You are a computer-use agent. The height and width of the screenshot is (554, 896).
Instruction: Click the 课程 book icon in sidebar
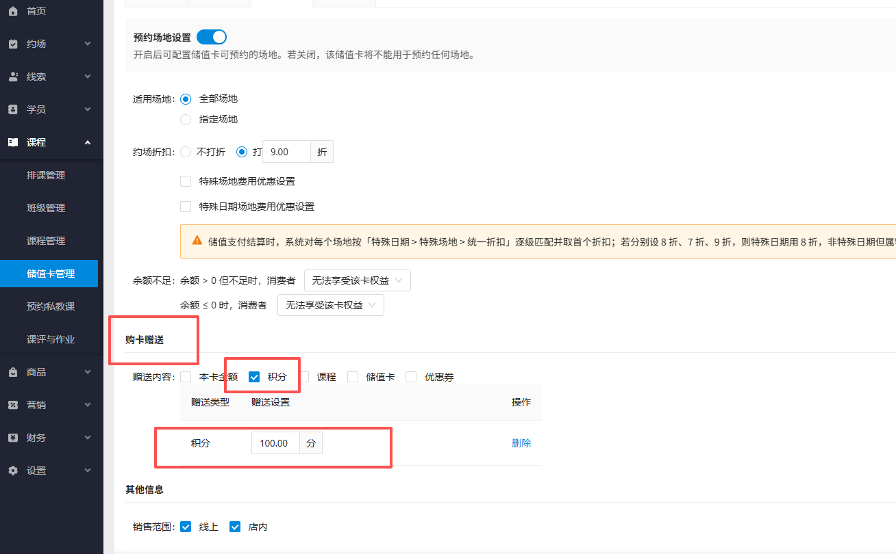pos(12,142)
